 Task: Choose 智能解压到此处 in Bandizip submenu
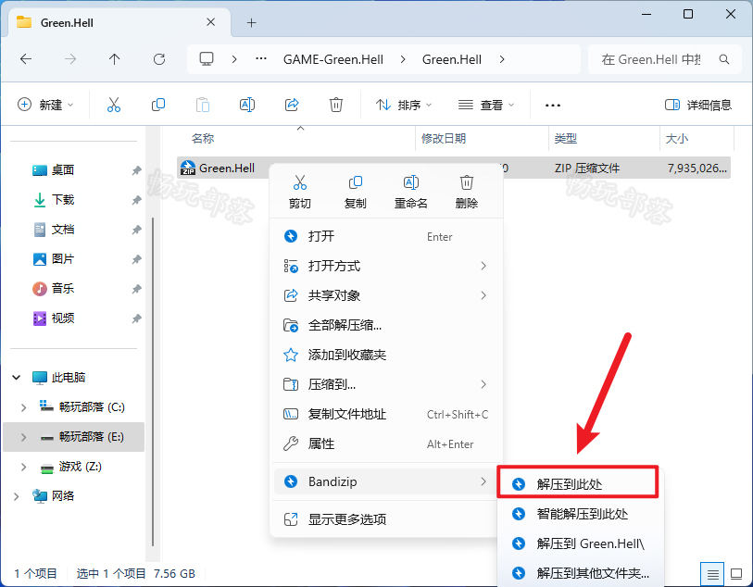click(x=581, y=514)
